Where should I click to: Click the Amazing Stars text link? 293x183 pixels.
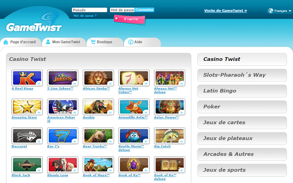pos(24,117)
